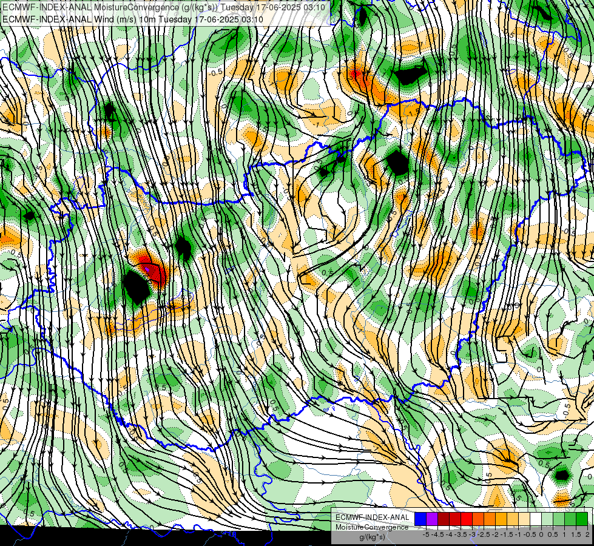Click the 'ECMWF-INDEX-ANAL' legend label
This screenshot has width=594, height=546.
(x=373, y=517)
